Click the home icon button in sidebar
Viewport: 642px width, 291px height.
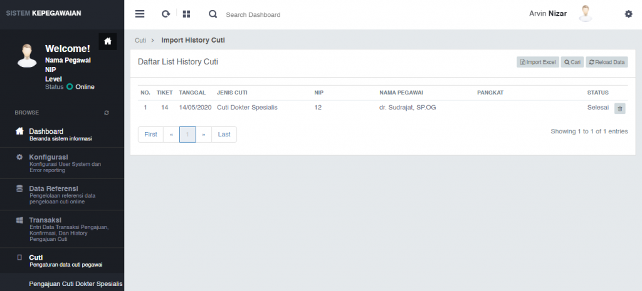[108, 41]
